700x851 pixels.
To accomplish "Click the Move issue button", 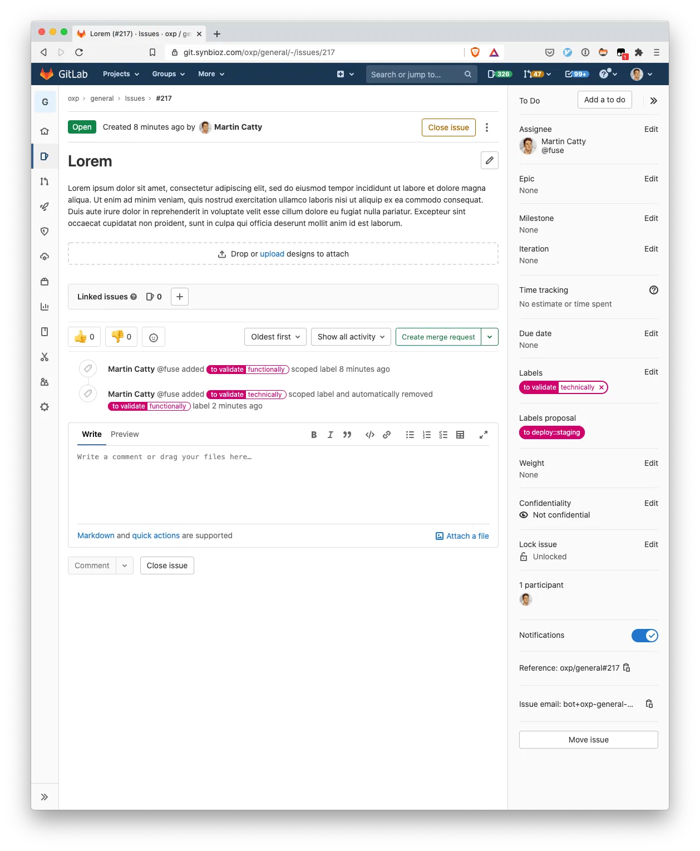I will tap(589, 740).
